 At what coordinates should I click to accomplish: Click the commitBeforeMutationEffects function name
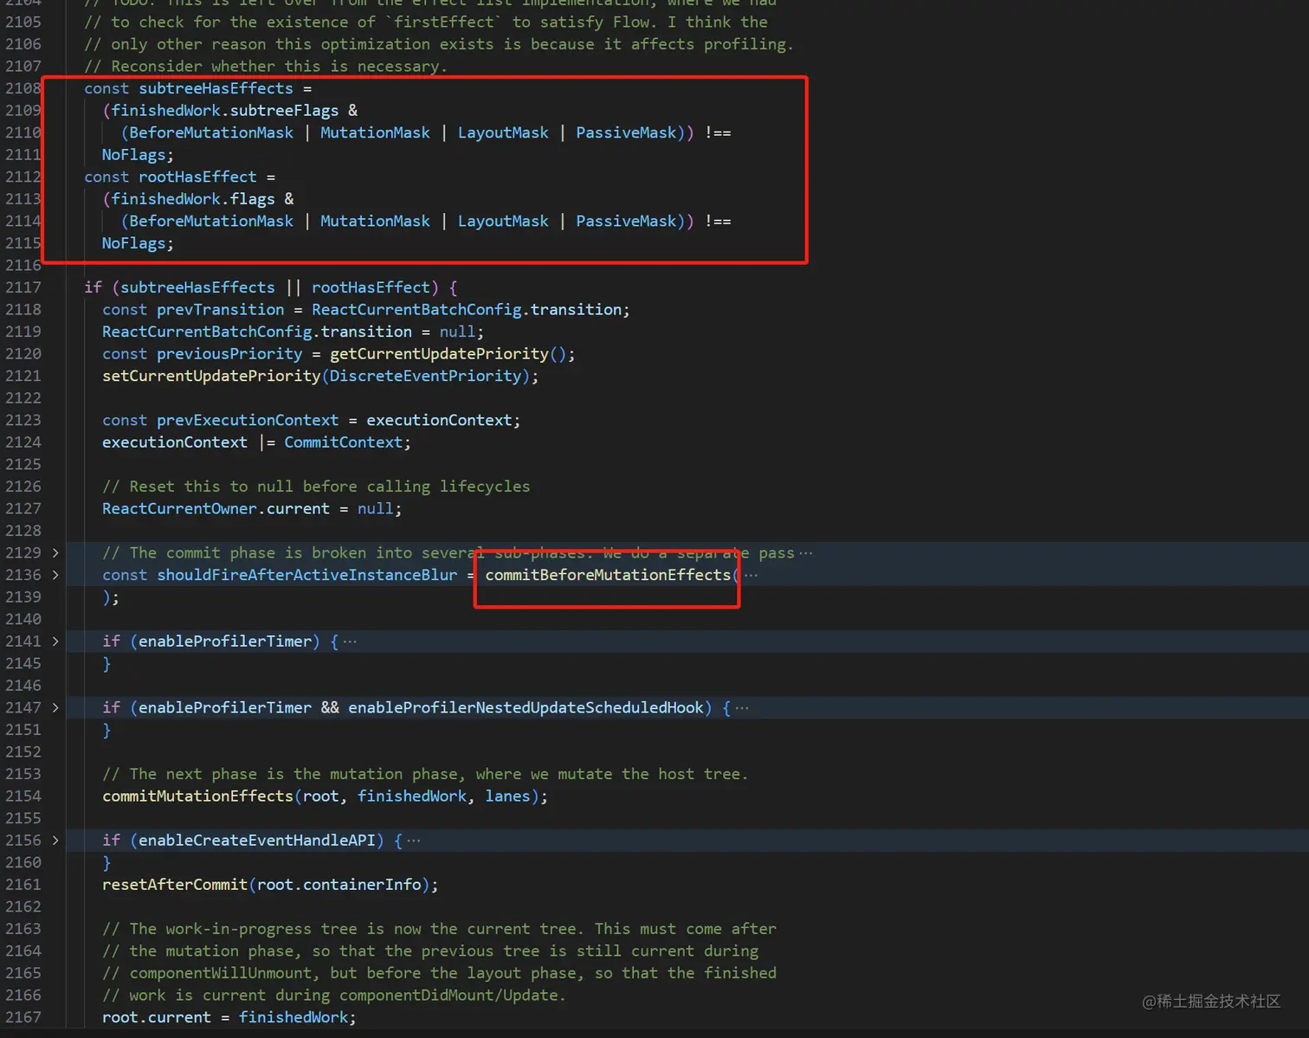point(608,575)
